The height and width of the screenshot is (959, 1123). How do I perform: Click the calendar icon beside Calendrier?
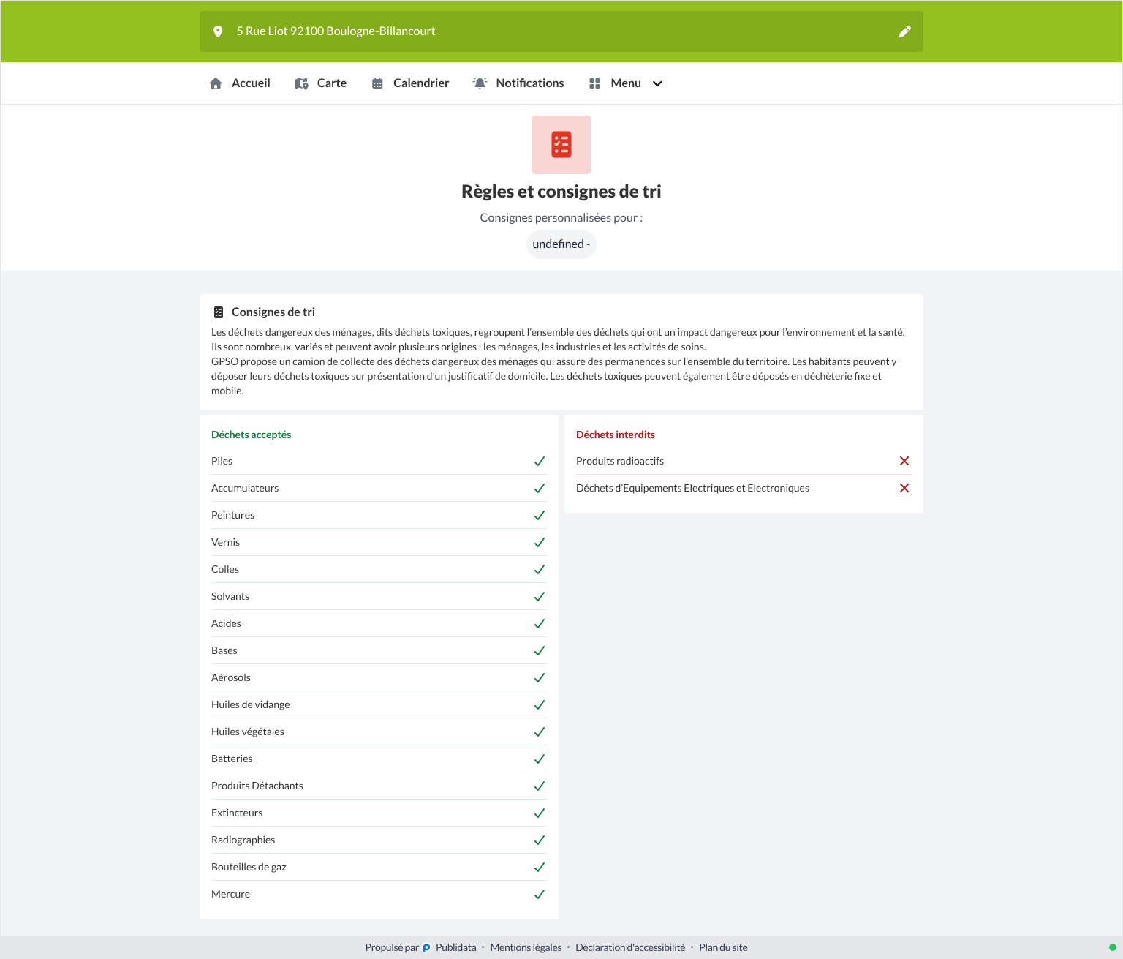tap(377, 83)
